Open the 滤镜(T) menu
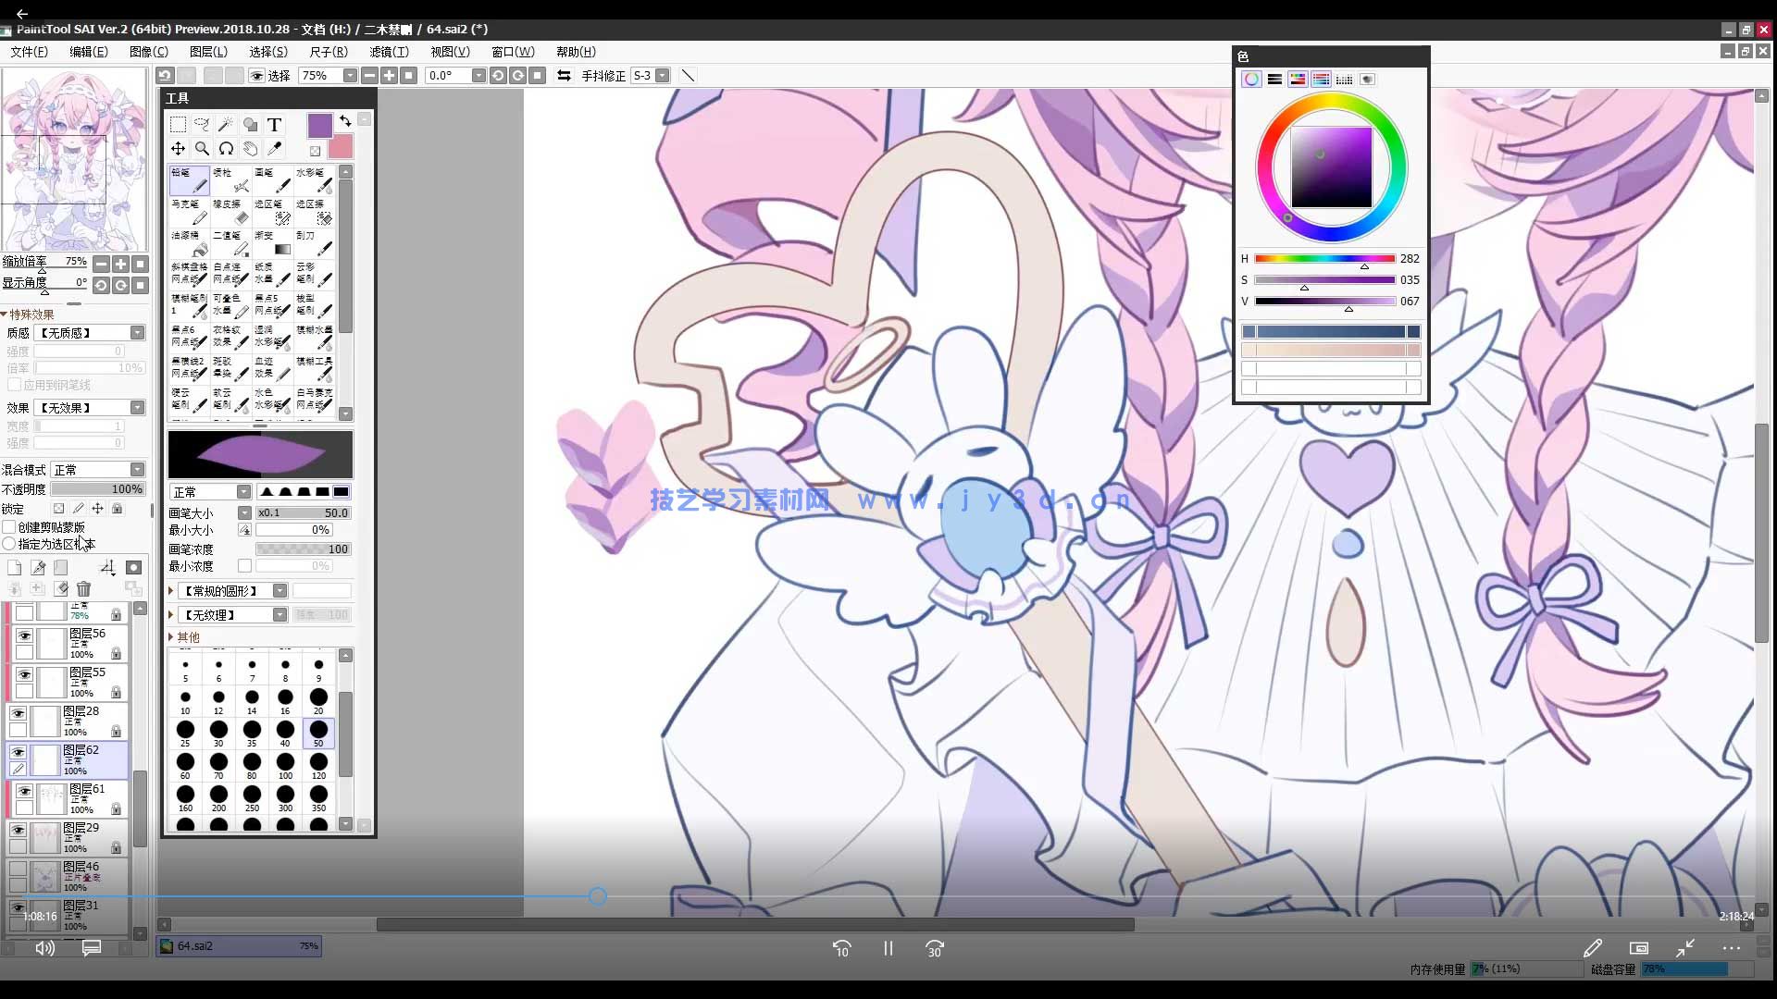Screen dimensions: 1777x999 (389, 52)
